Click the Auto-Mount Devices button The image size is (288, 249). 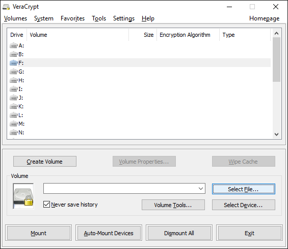pos(109,233)
